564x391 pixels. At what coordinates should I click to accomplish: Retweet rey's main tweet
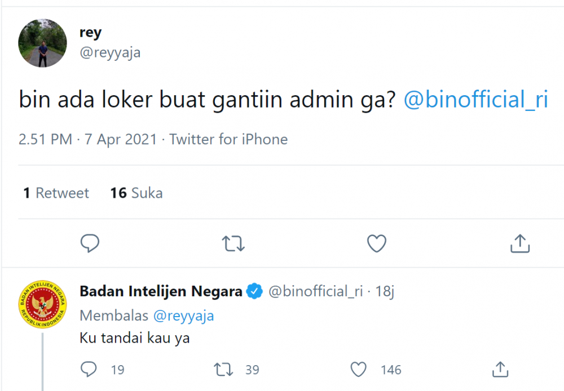coord(233,243)
